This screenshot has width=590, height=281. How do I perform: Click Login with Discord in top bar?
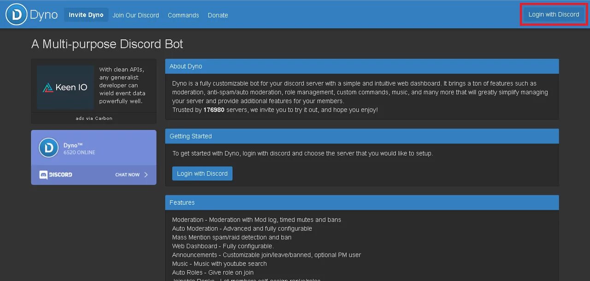554,14
